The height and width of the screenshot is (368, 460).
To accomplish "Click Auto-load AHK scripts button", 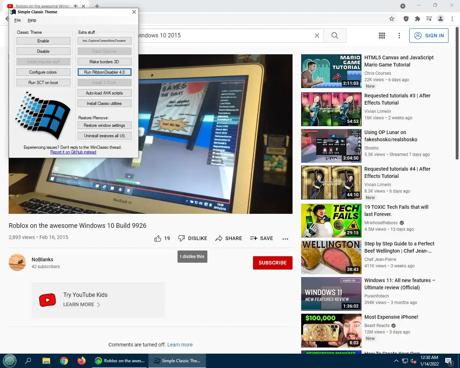I will [104, 93].
